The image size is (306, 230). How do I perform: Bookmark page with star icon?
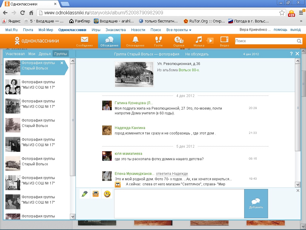point(282,13)
